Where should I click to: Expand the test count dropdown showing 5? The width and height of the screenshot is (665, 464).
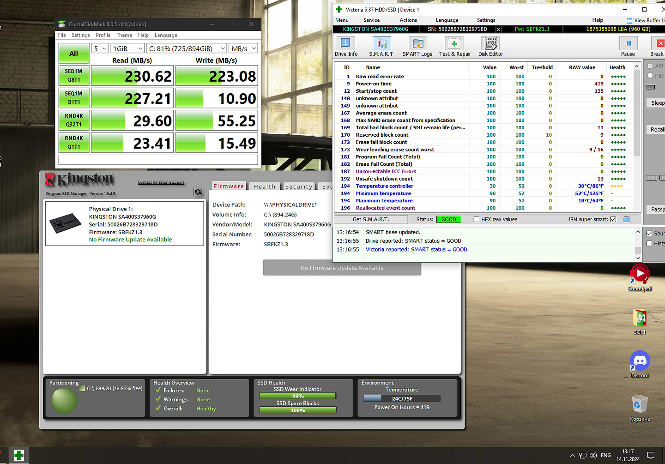pos(100,48)
